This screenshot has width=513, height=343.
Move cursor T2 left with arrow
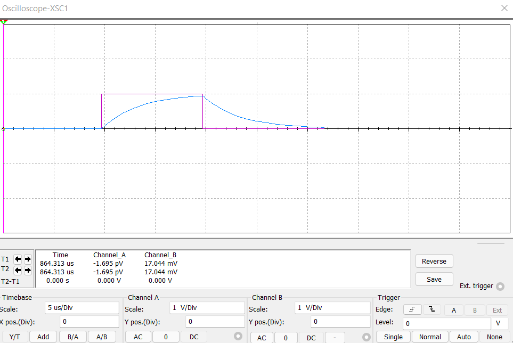pyautogui.click(x=18, y=270)
